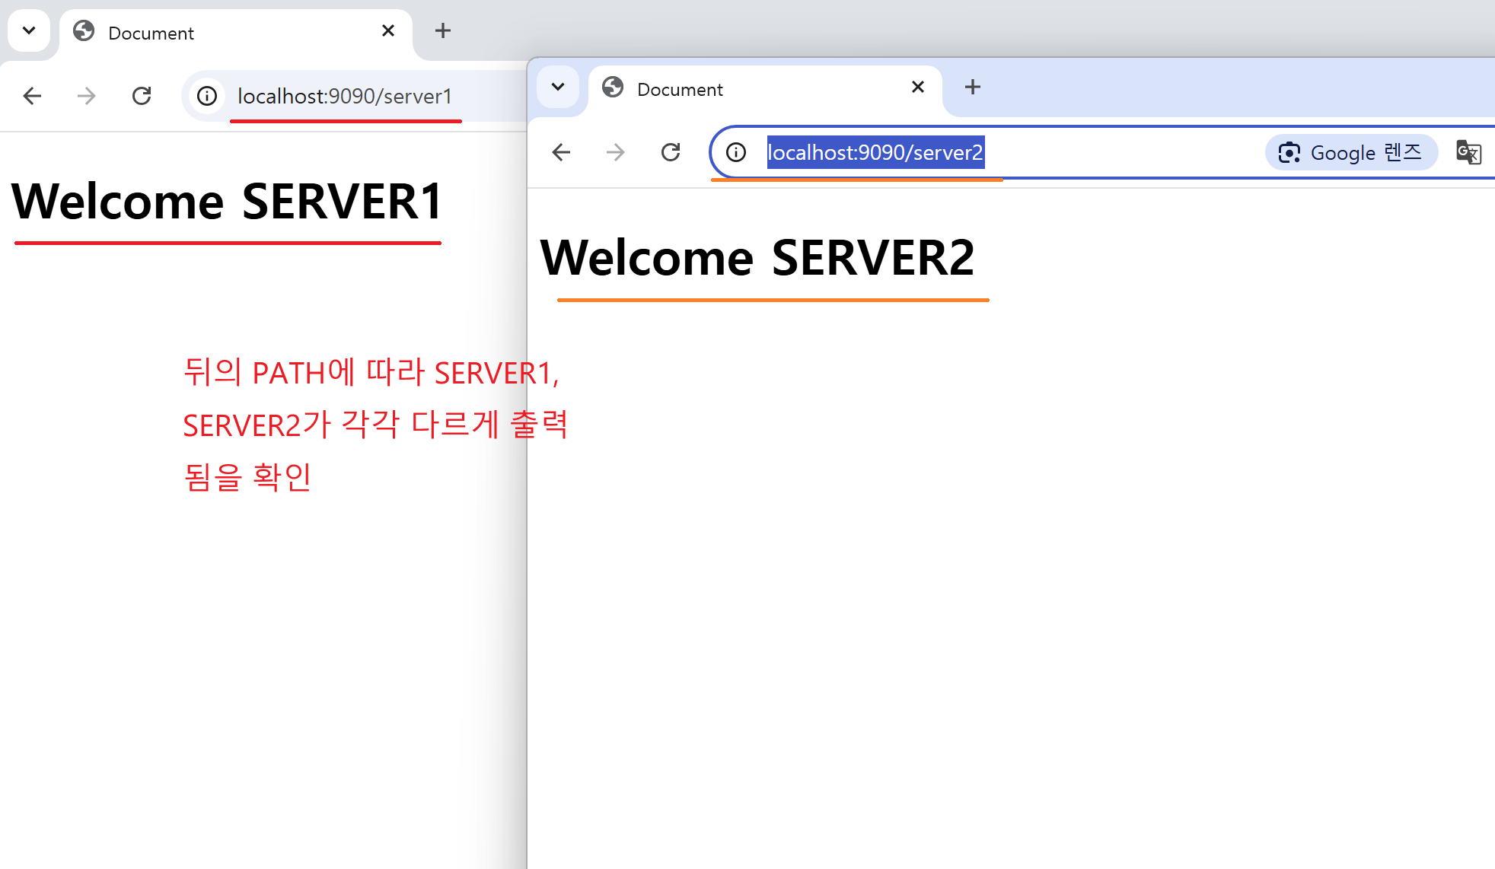Click back arrow in server2 window

click(x=561, y=152)
